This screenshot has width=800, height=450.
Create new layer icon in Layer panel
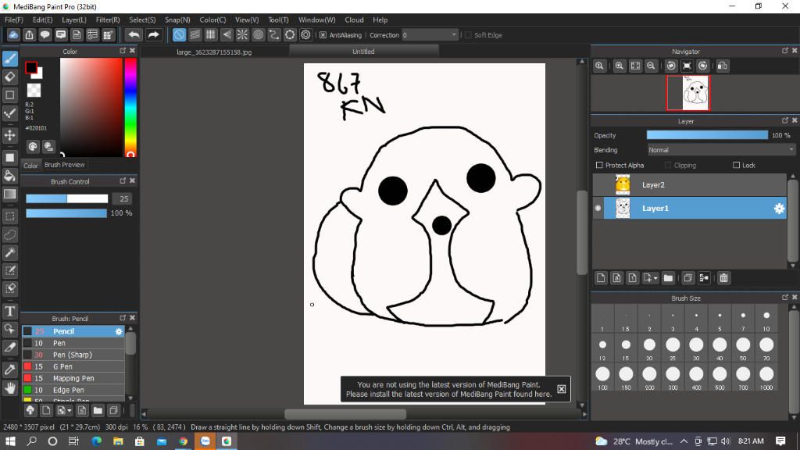601,278
